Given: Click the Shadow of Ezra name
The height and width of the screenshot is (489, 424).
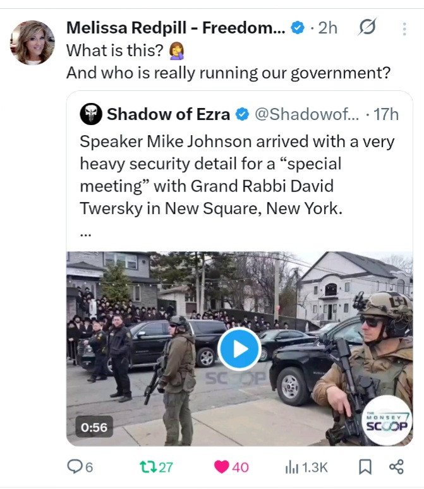Looking at the screenshot, I should 168,114.
